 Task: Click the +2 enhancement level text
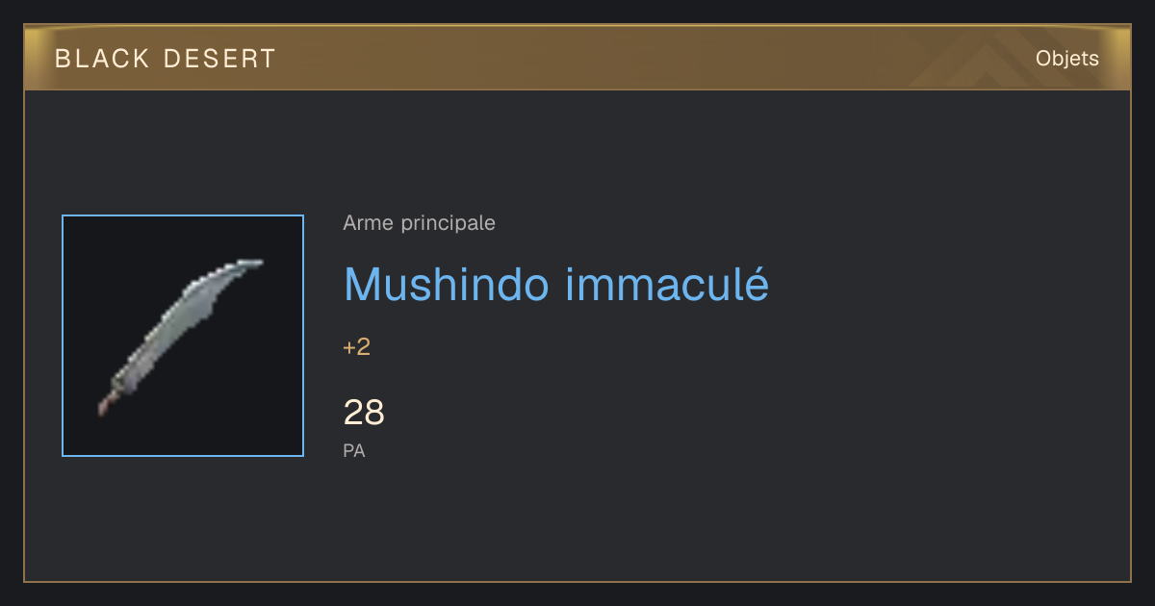pos(356,347)
